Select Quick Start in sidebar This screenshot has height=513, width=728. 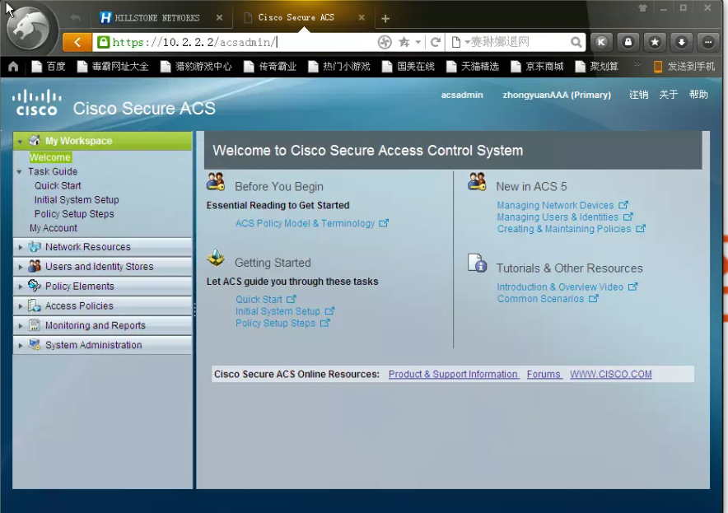[58, 186]
